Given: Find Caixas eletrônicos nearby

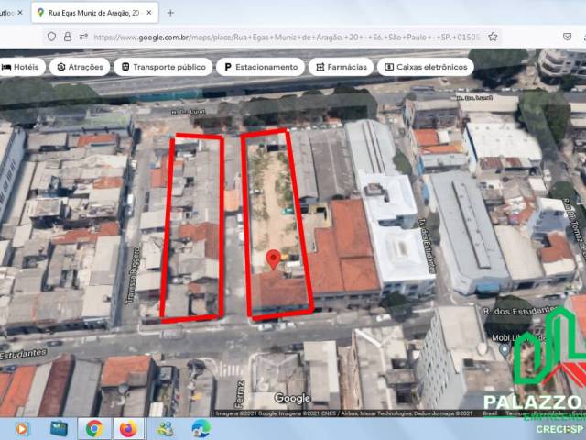Looking at the screenshot, I should pyautogui.click(x=426, y=67).
